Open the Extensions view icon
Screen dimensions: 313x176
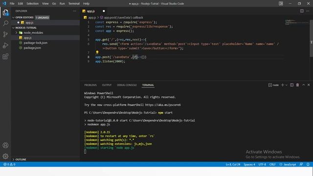(5, 57)
